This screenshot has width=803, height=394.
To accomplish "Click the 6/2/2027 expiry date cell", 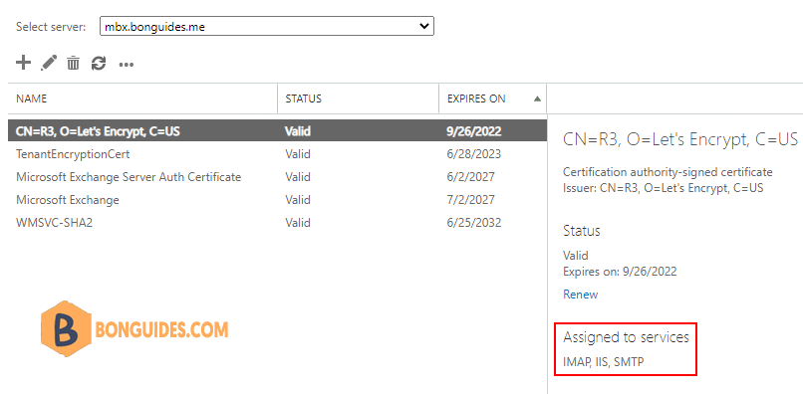I will point(471,177).
